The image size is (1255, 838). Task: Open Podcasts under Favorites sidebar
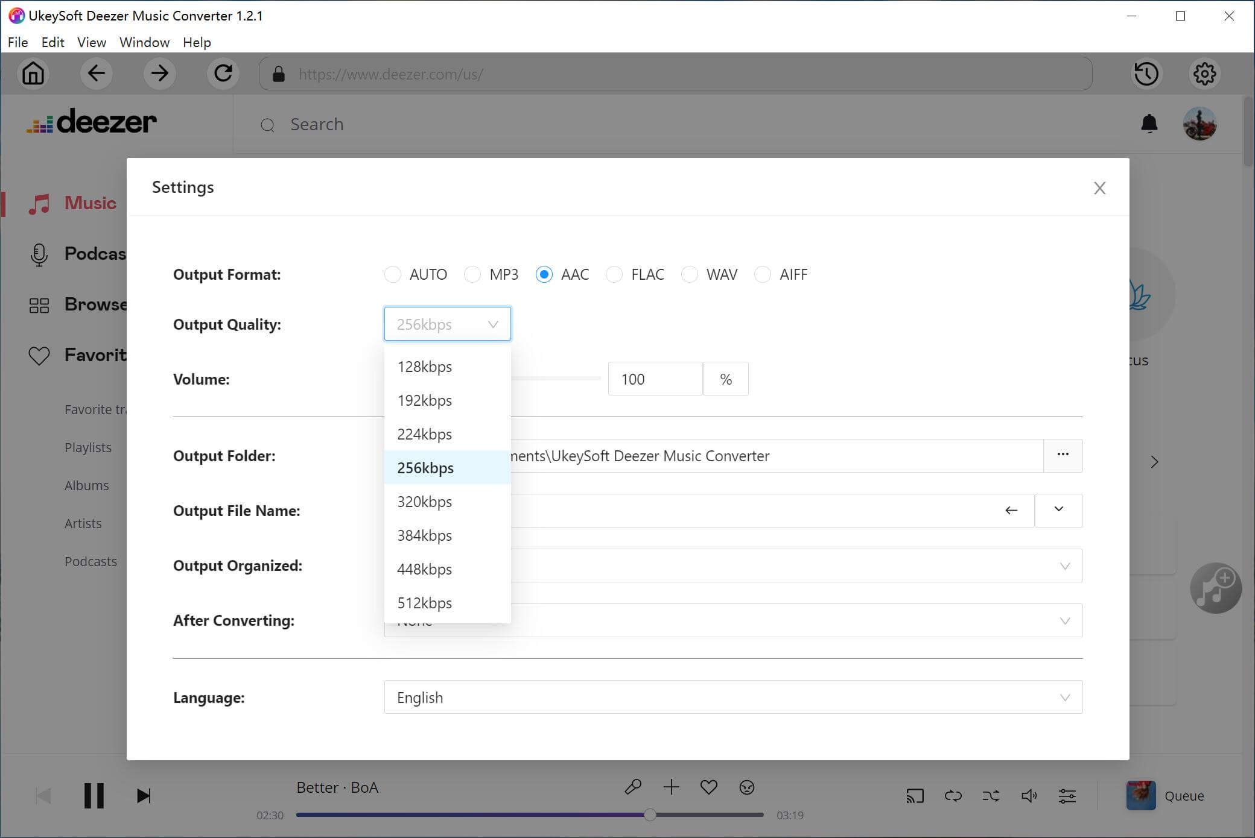(x=91, y=561)
